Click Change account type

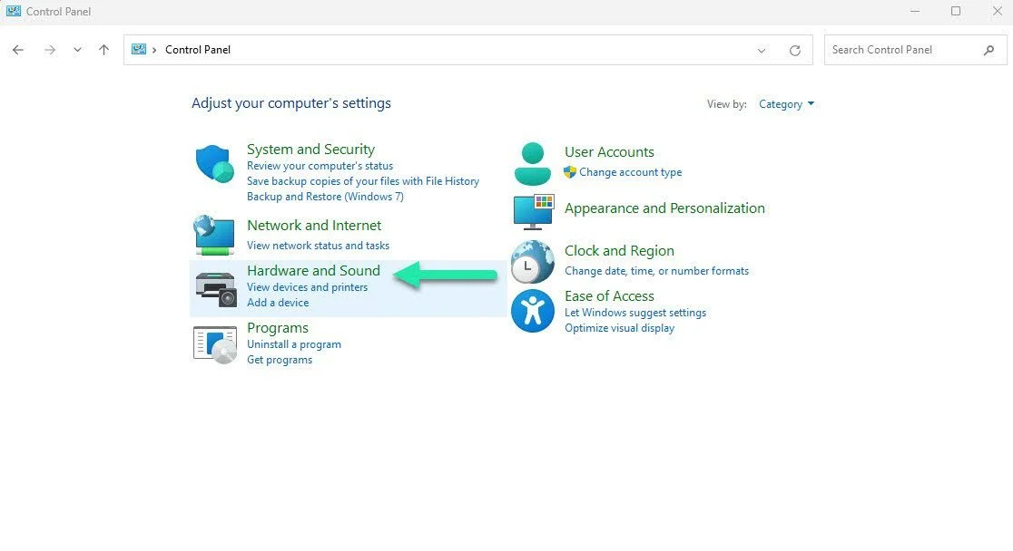[x=628, y=171]
